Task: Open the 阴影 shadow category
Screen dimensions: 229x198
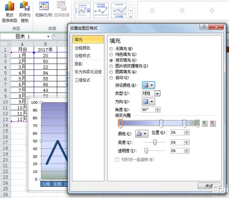Action: pos(79,64)
